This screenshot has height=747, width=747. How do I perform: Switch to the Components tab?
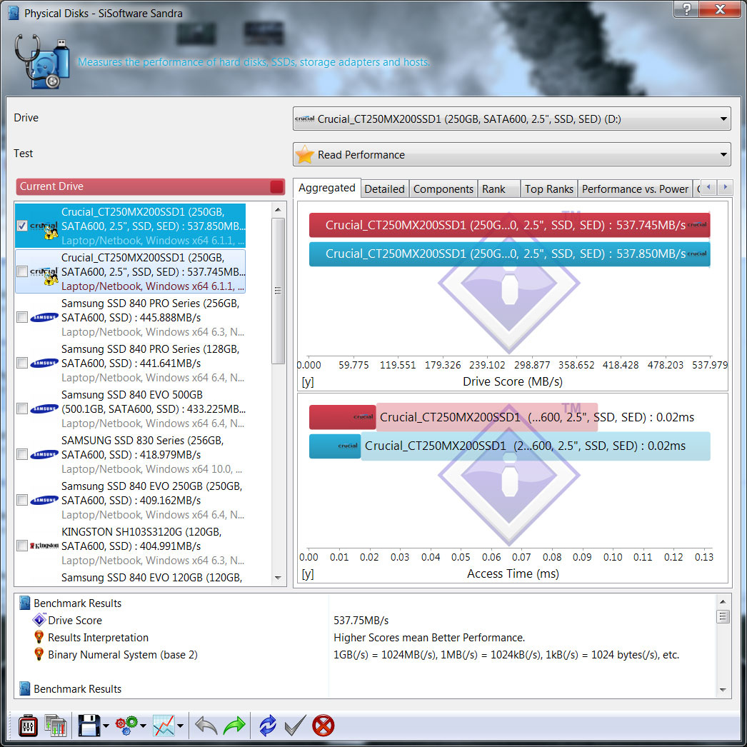coord(443,189)
